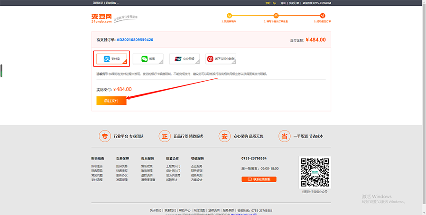The height and width of the screenshot is (215, 426).
Task: Open 税务规划 footer link
Action: click(197, 175)
